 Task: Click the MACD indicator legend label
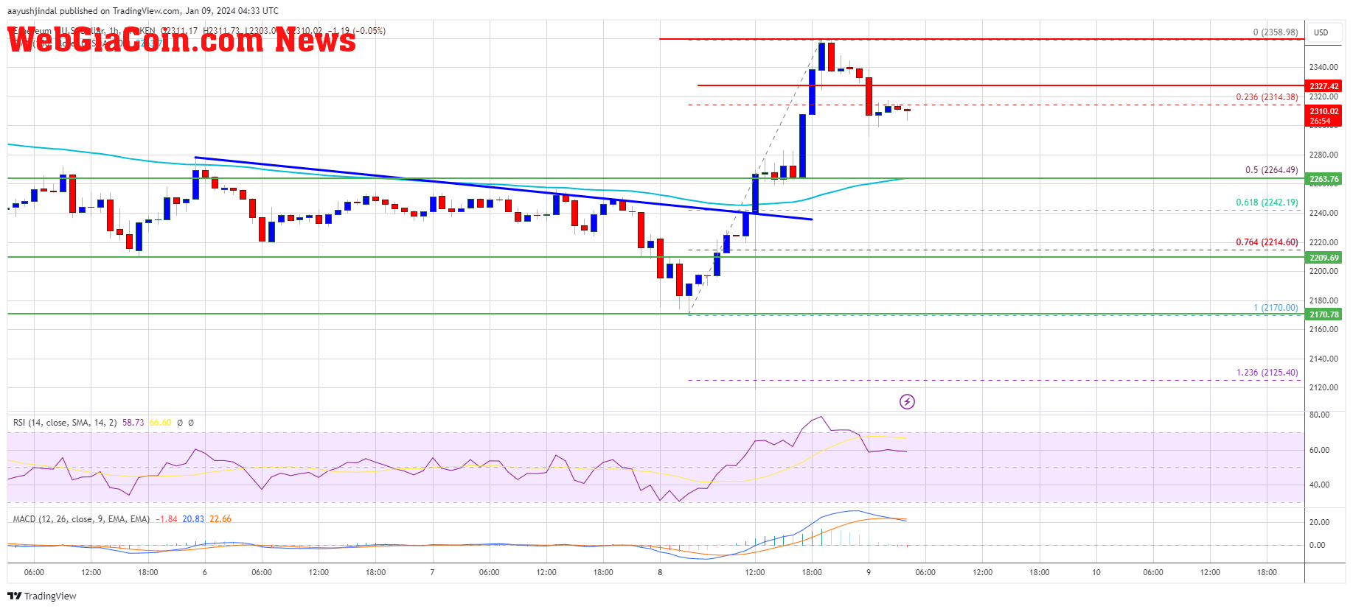pyautogui.click(x=81, y=519)
